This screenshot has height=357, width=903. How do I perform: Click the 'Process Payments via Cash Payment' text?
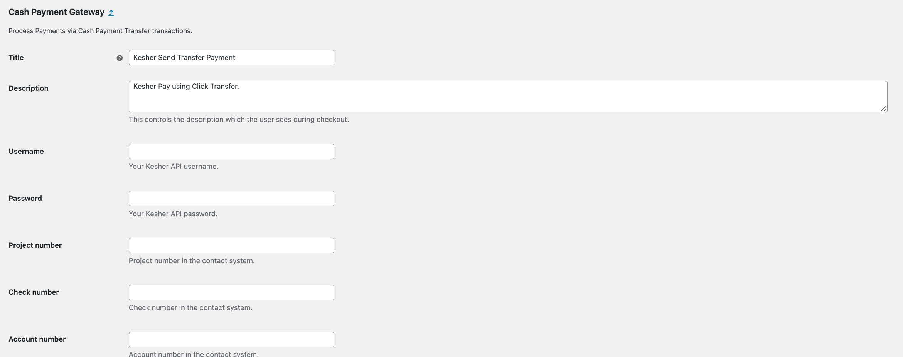[100, 31]
